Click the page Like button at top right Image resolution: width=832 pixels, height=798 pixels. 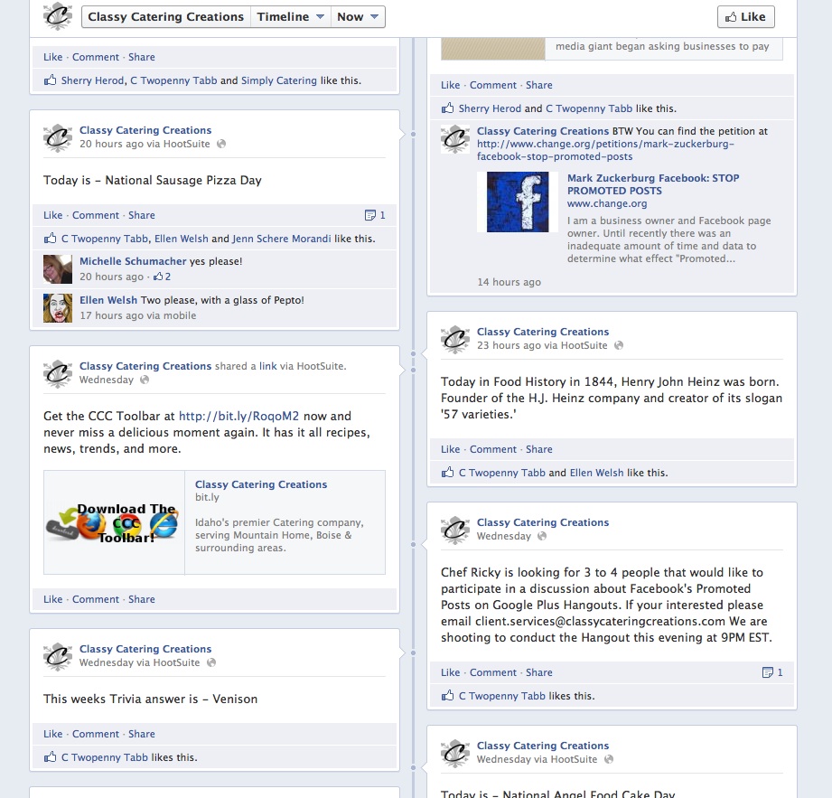tap(745, 17)
